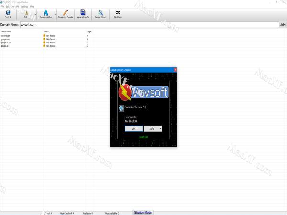The width and height of the screenshot is (287, 215).
Task: Expand the Domains by Char dropdown arrow
Action: tap(55, 15)
